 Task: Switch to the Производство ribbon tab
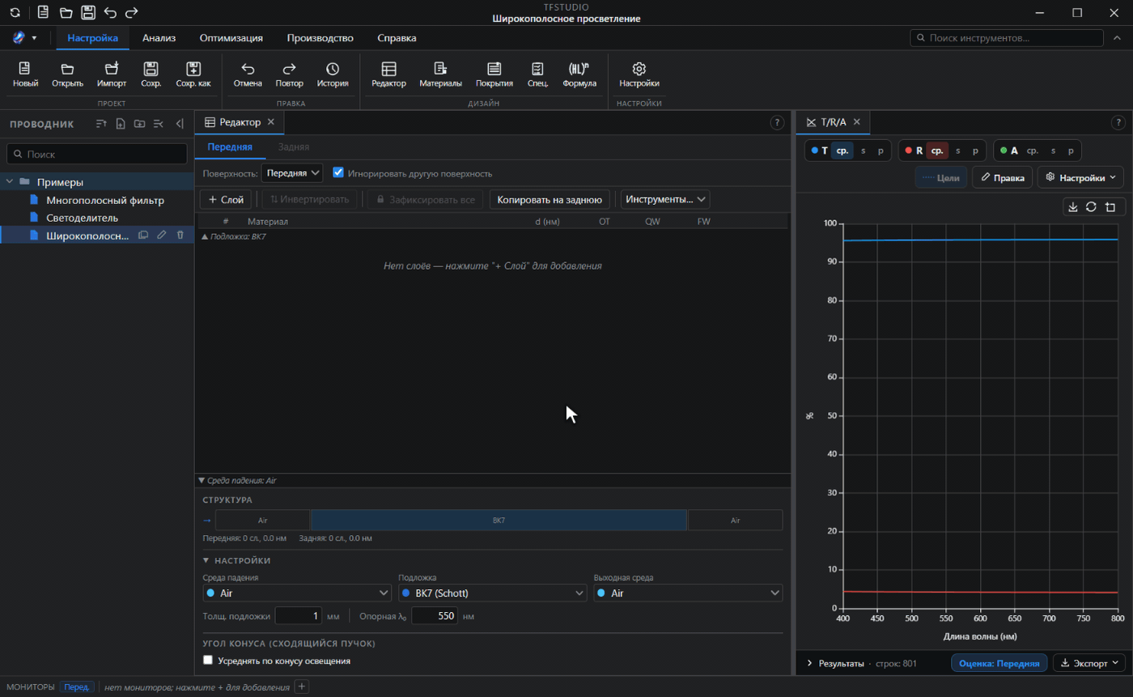pyautogui.click(x=320, y=38)
